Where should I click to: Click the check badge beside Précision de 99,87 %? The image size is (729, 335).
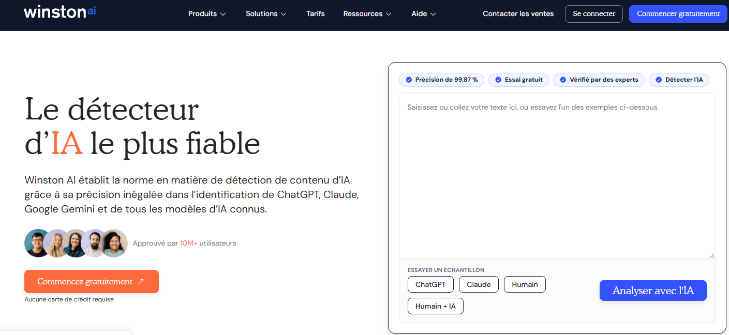tap(409, 80)
